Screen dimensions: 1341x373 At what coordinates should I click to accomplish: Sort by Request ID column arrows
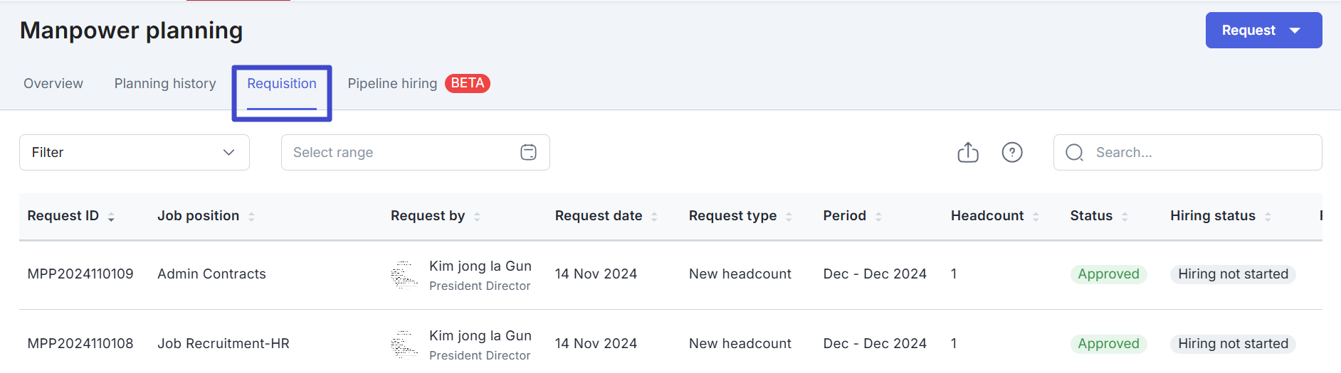pos(111,217)
